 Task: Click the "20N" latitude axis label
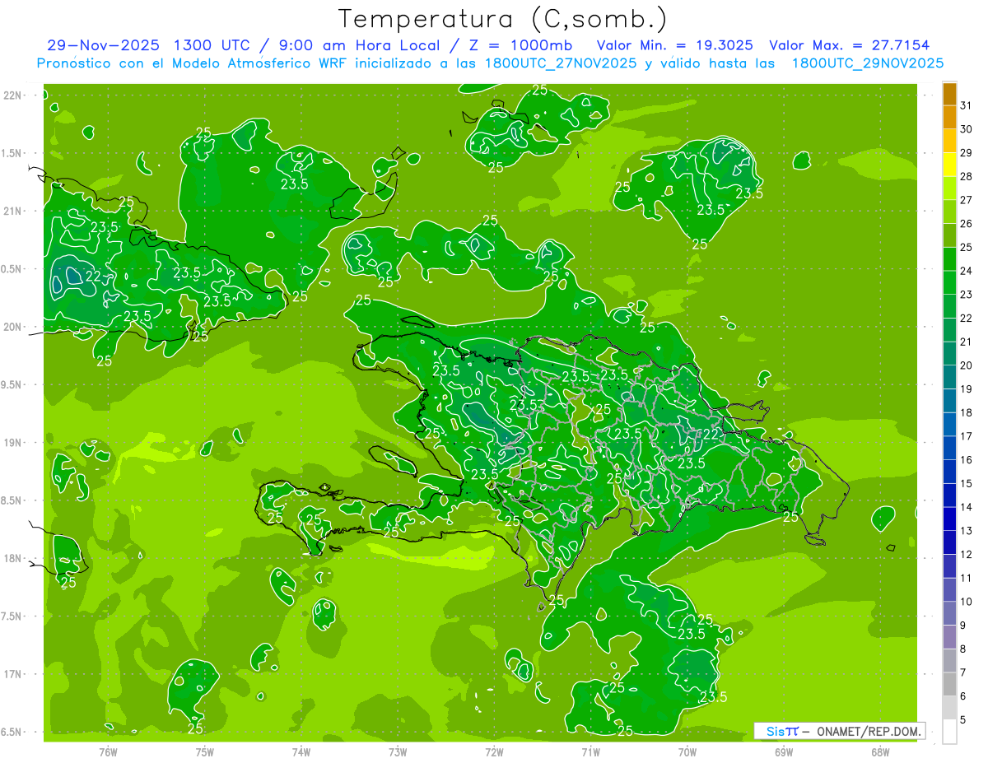(x=12, y=327)
